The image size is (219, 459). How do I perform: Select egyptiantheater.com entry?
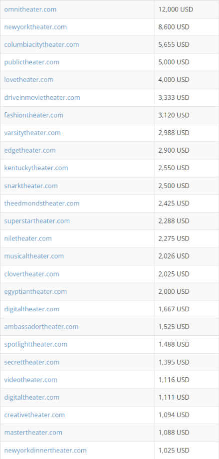click(x=35, y=291)
